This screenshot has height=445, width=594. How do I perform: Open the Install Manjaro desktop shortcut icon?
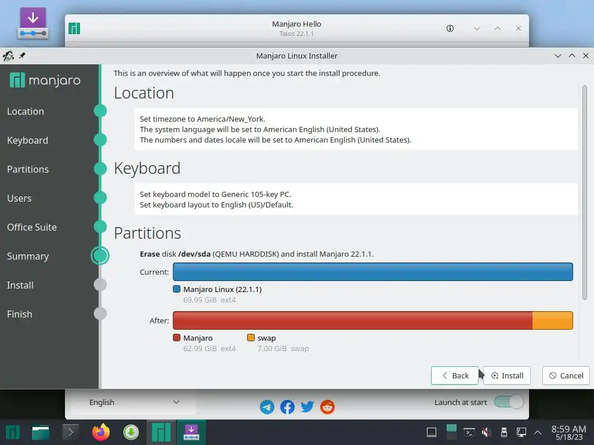click(33, 23)
